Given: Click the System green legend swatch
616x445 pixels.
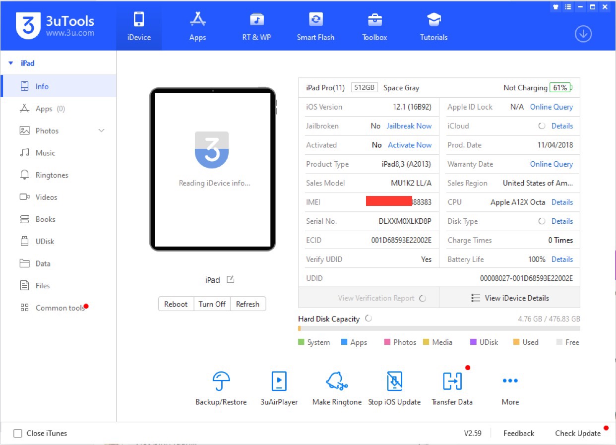Looking at the screenshot, I should (301, 342).
